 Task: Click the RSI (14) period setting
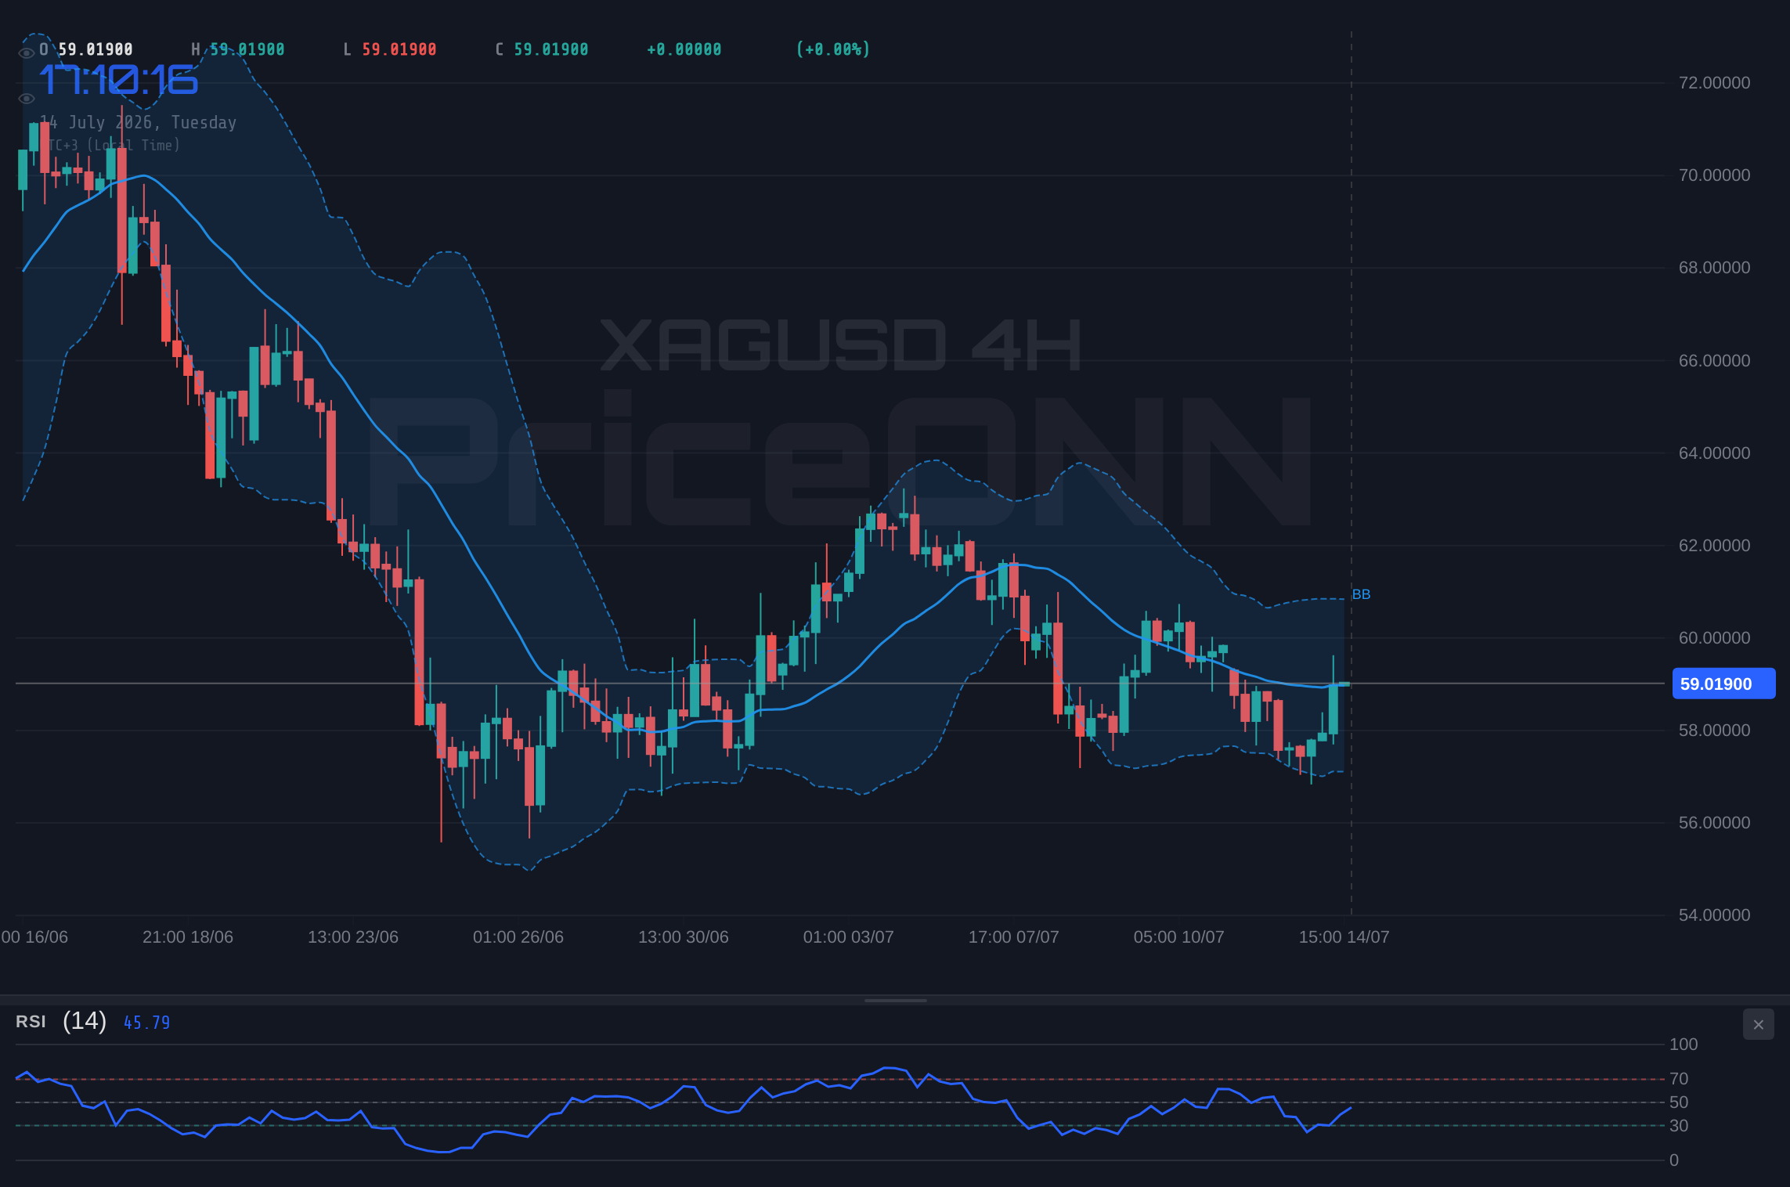tap(85, 1020)
